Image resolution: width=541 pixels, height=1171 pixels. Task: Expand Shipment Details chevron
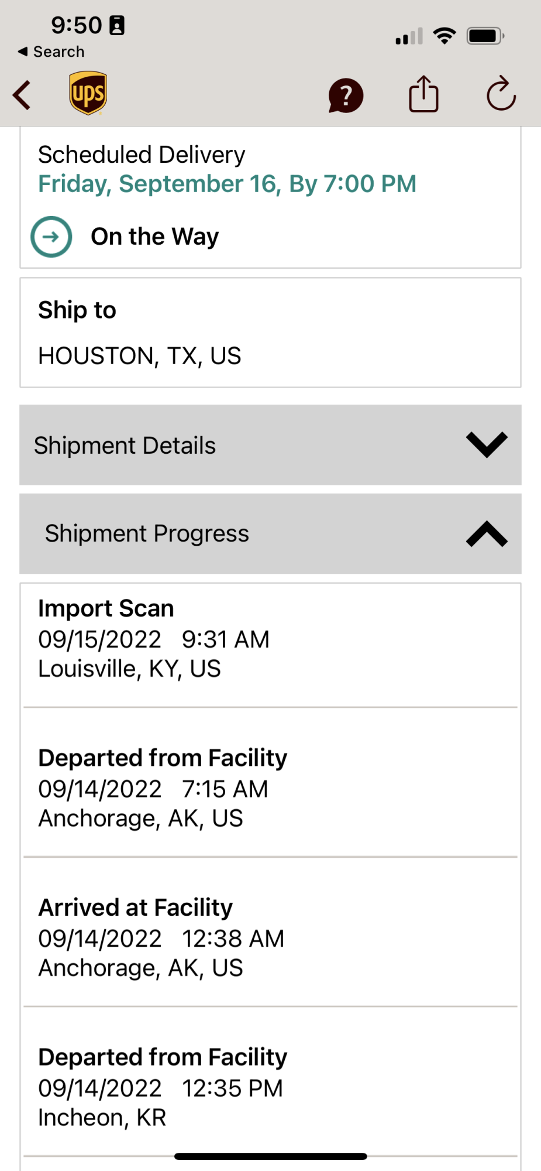[486, 445]
